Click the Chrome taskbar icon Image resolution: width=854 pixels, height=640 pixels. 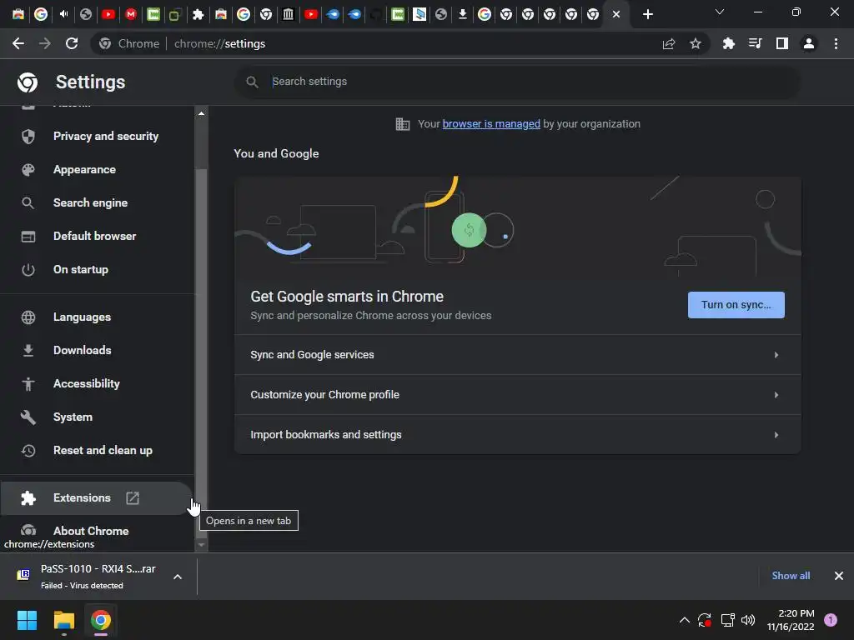[101, 620]
